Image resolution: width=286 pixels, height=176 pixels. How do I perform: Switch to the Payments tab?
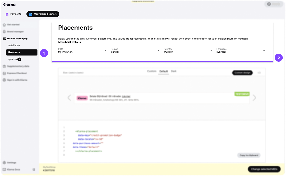(x=13, y=14)
